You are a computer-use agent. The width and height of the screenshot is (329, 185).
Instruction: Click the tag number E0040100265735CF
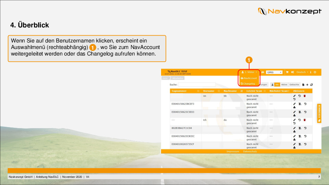tap(183, 144)
